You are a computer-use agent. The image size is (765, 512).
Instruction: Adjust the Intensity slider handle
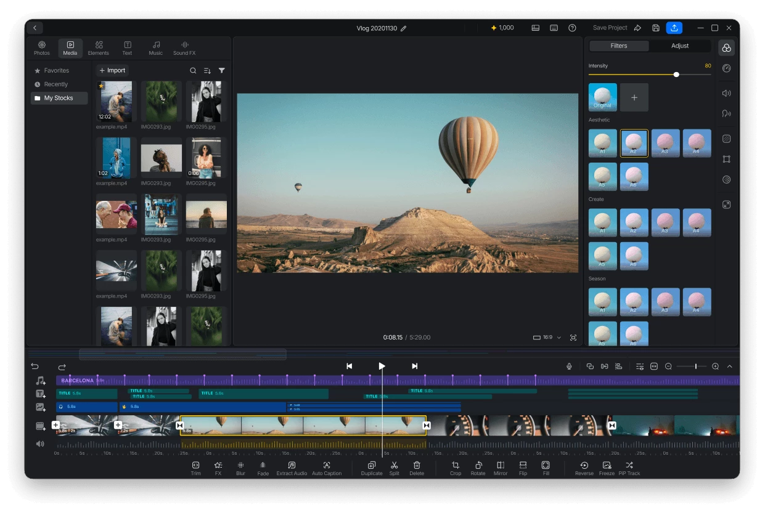(x=676, y=75)
